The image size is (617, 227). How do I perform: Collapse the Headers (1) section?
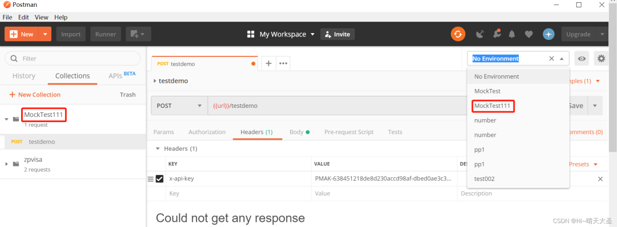coord(158,149)
